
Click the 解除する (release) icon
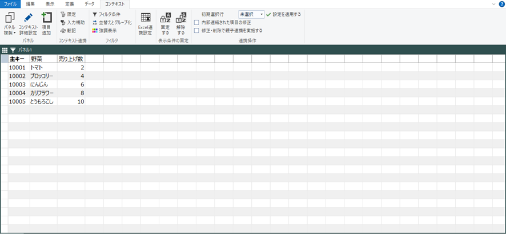point(180,18)
